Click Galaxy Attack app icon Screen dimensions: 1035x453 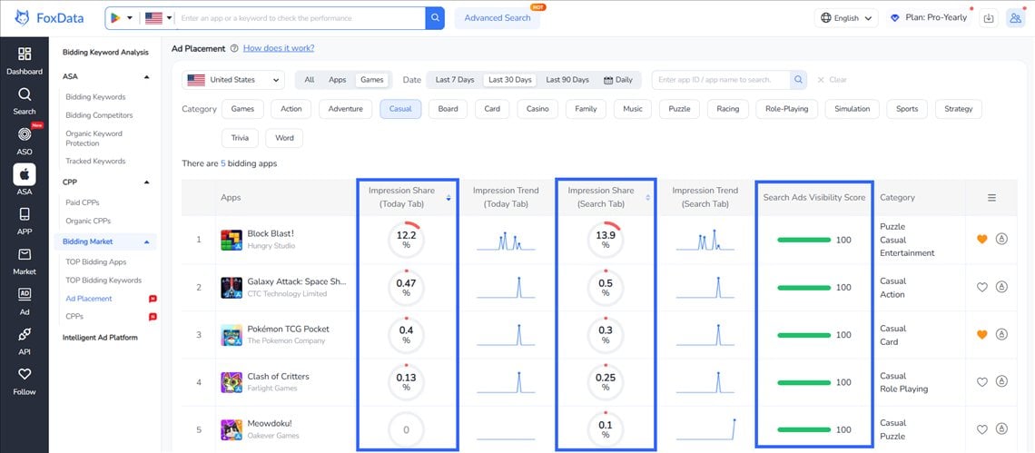point(232,287)
